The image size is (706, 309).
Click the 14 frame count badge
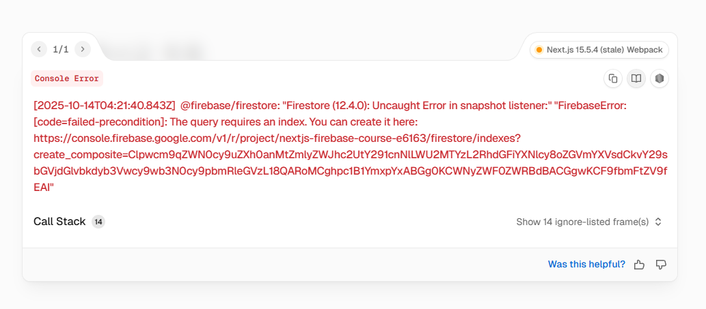point(98,222)
